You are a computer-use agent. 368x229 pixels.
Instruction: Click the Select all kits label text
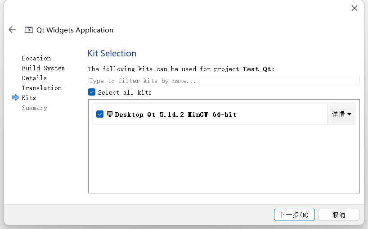tap(125, 92)
